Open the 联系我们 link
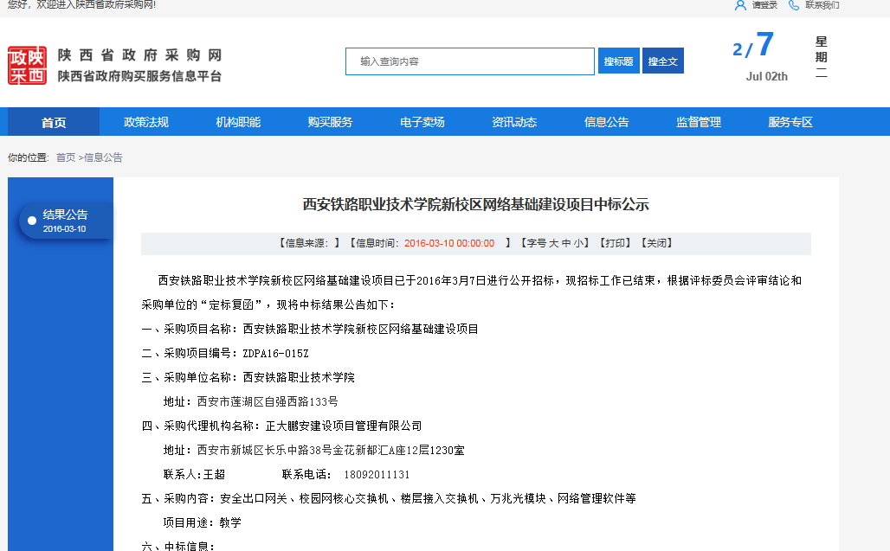This screenshot has height=551, width=890. 822,5
